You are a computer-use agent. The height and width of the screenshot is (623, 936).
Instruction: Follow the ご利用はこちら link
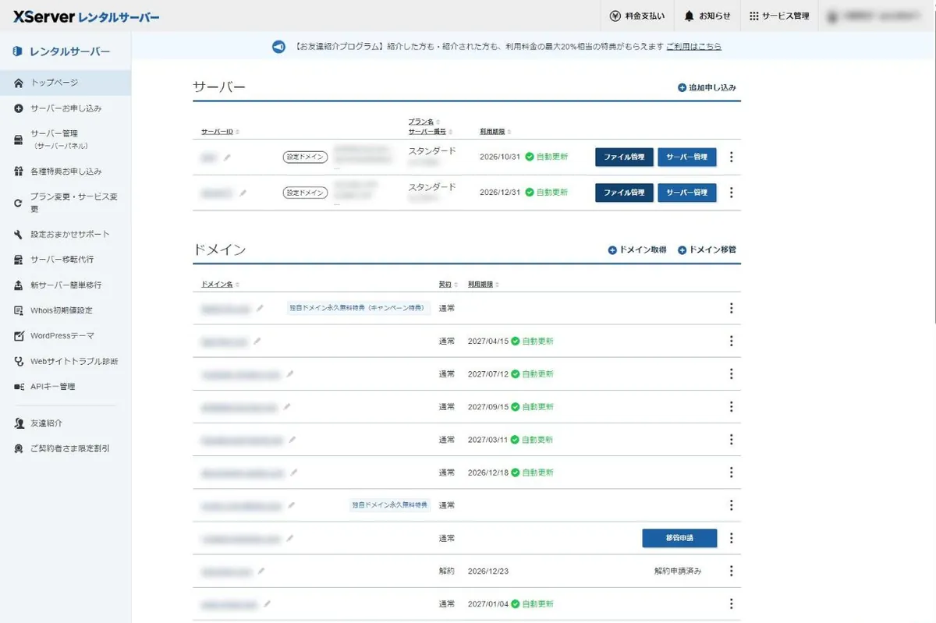pos(693,47)
